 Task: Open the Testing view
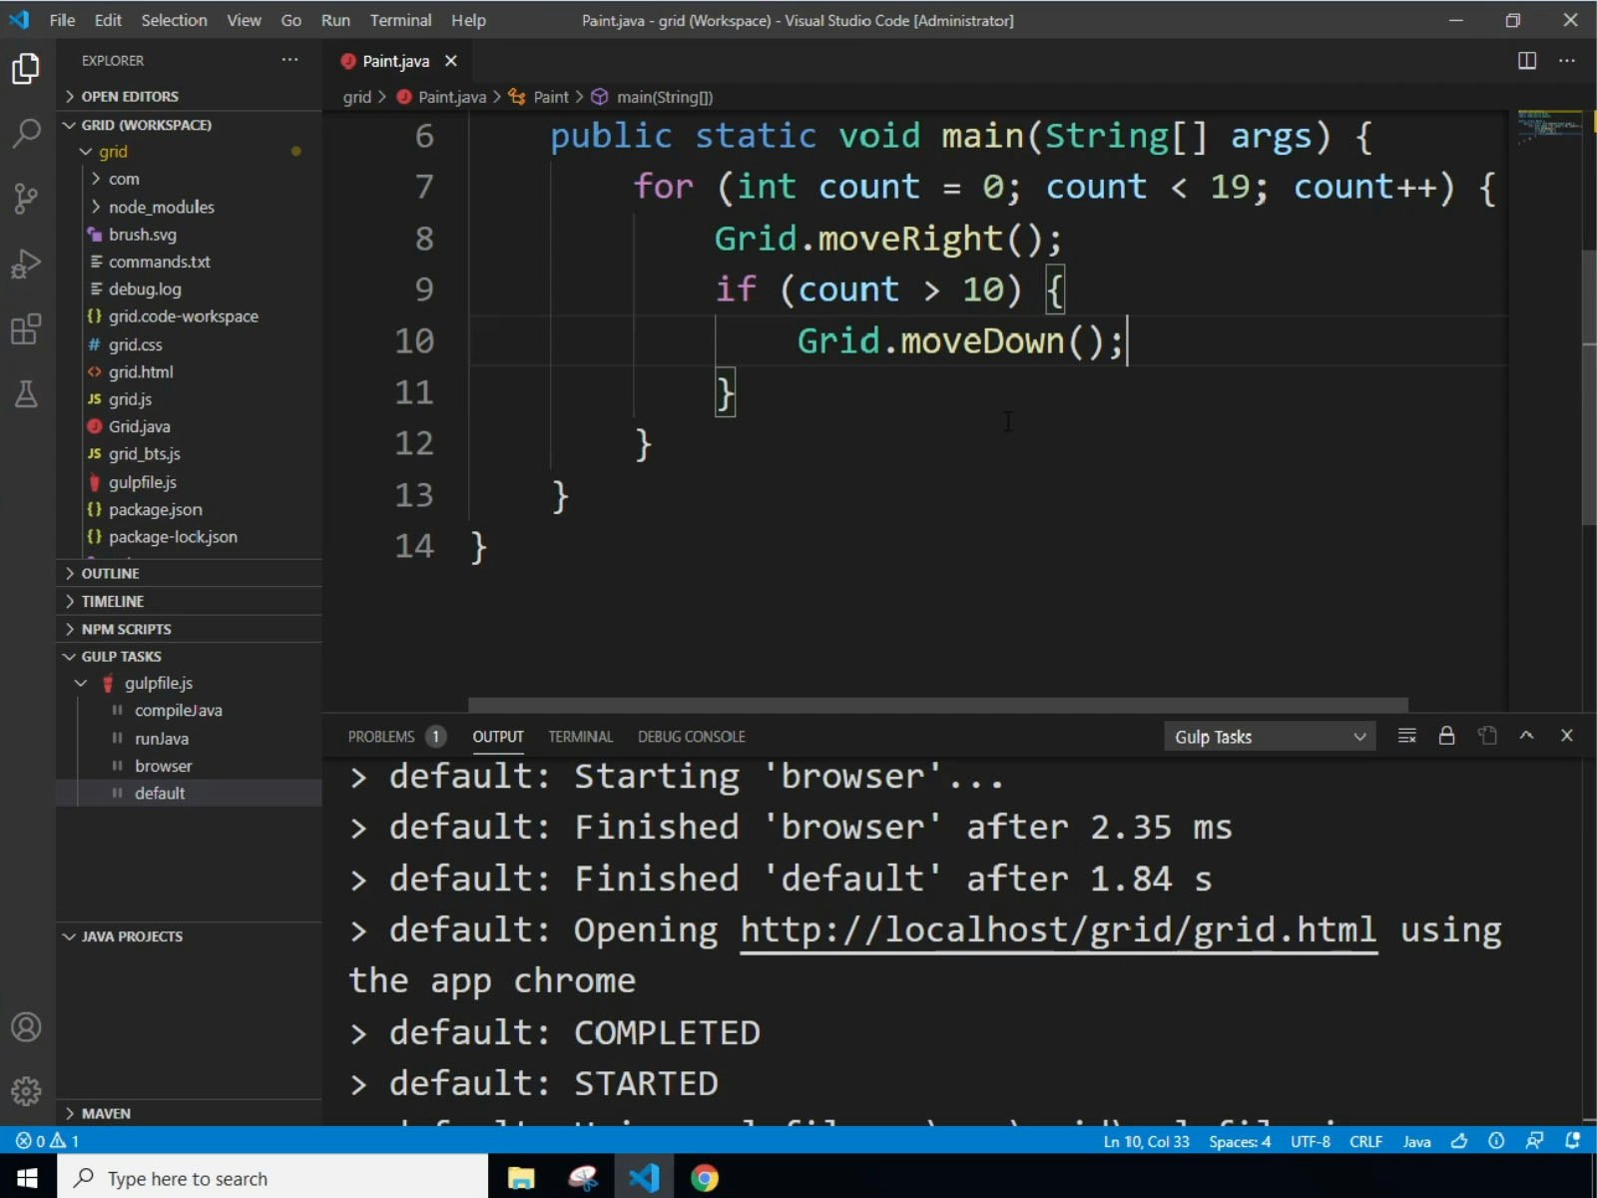26,394
